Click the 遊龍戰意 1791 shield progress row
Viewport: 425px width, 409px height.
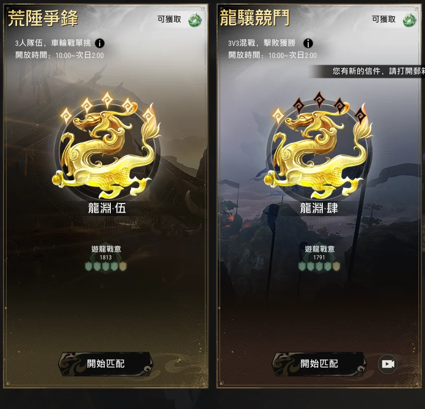[319, 266]
